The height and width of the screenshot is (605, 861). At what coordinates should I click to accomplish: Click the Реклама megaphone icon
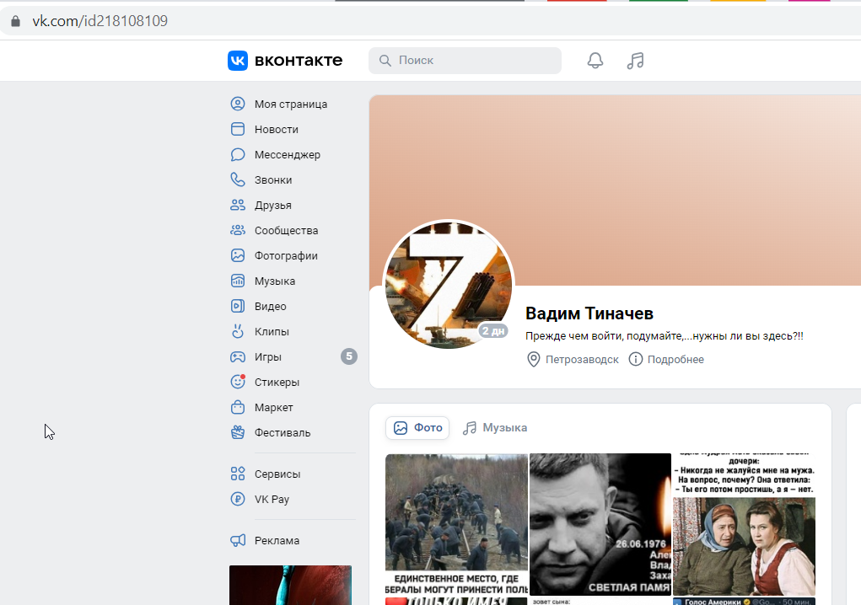[238, 540]
